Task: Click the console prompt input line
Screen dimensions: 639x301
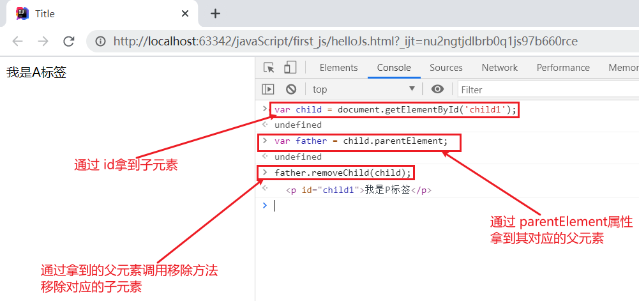Action: (x=447, y=206)
